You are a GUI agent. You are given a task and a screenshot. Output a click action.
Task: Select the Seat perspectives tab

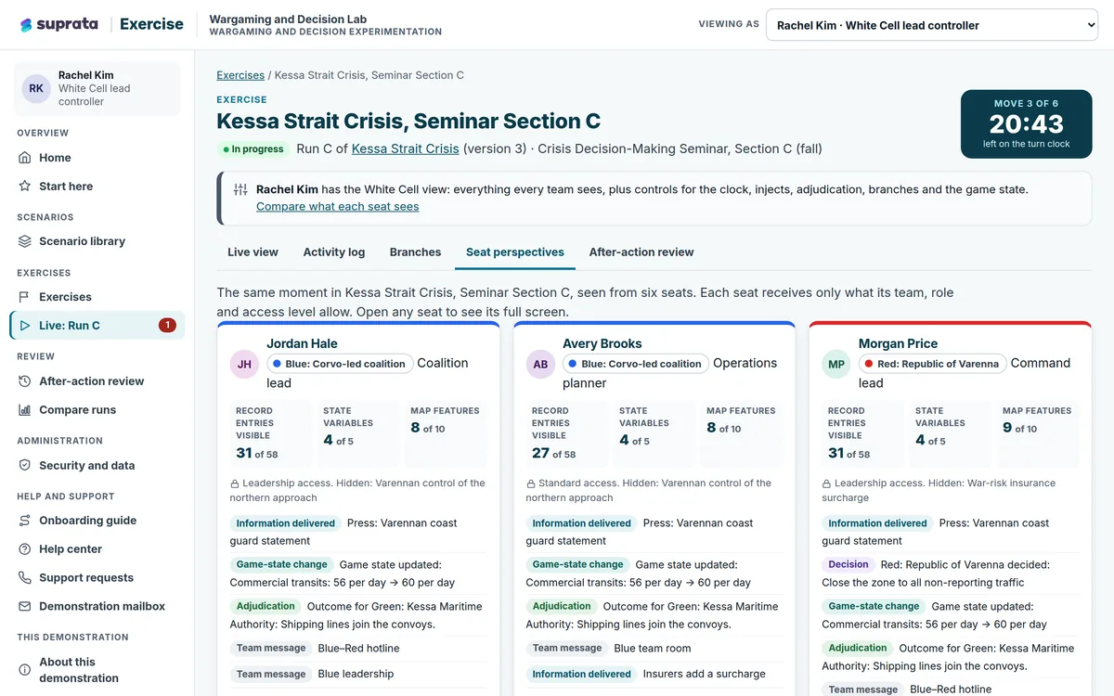[515, 252]
